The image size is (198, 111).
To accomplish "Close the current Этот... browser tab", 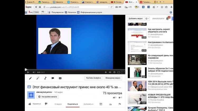I will tap(136, 2).
